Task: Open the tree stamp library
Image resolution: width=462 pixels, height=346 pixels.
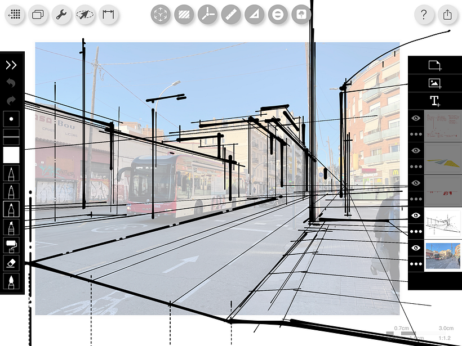Action: [301, 14]
